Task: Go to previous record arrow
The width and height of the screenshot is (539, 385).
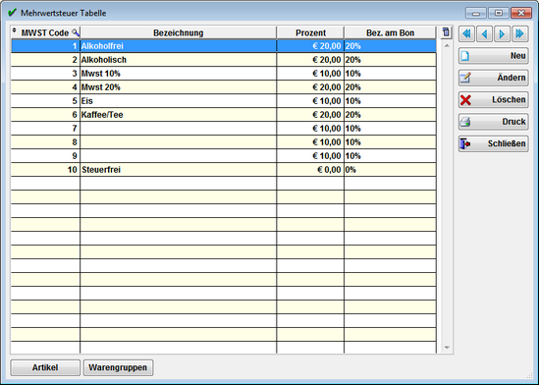Action: [485, 33]
